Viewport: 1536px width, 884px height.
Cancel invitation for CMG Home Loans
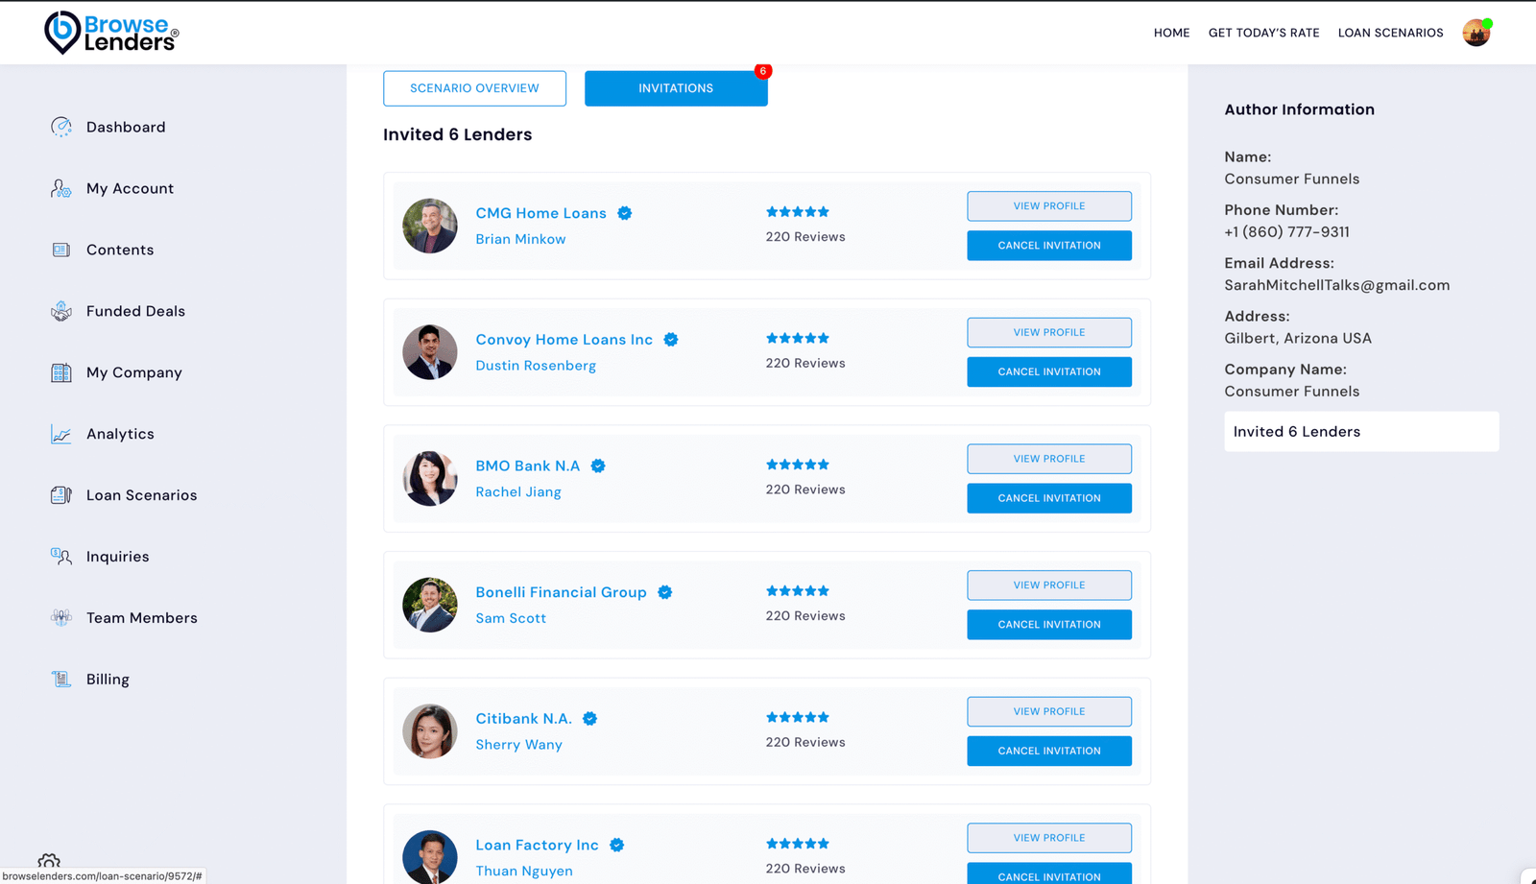tap(1049, 246)
